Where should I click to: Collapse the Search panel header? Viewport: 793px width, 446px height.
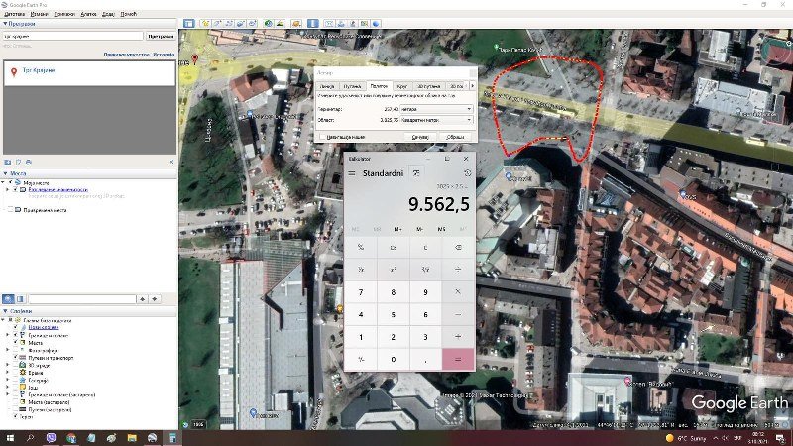[5, 25]
